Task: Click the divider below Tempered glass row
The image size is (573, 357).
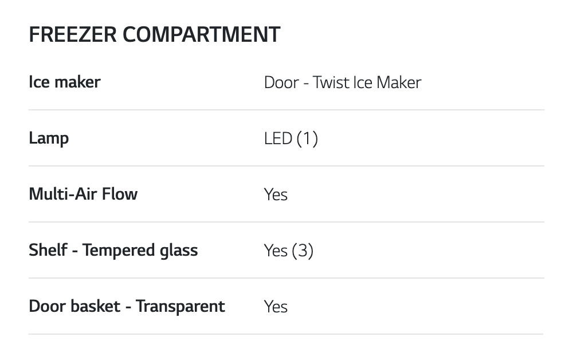Action: 286,278
